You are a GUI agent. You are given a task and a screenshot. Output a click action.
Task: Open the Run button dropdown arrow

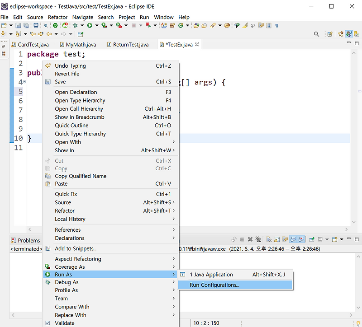pyautogui.click(x=97, y=25)
